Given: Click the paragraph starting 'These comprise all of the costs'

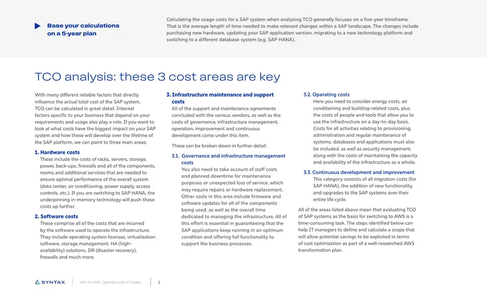Looking at the screenshot, I should (97, 240).
